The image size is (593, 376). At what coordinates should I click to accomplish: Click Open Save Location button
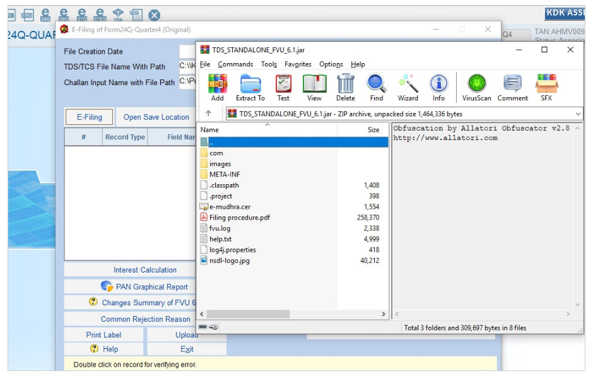pyautogui.click(x=156, y=117)
